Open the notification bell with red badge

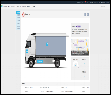tap(85, 2)
